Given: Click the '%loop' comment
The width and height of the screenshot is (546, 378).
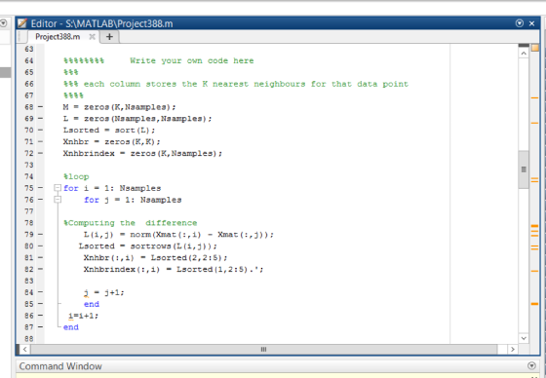Looking at the screenshot, I should 76,176.
